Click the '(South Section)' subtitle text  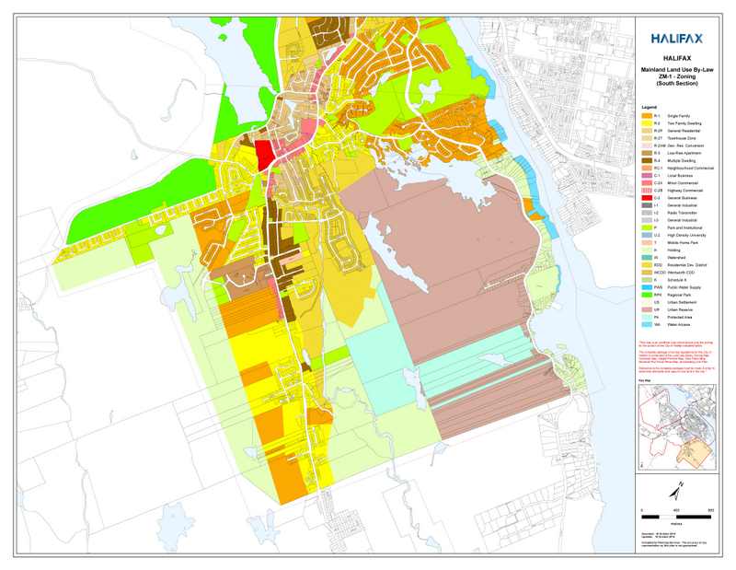coord(677,83)
